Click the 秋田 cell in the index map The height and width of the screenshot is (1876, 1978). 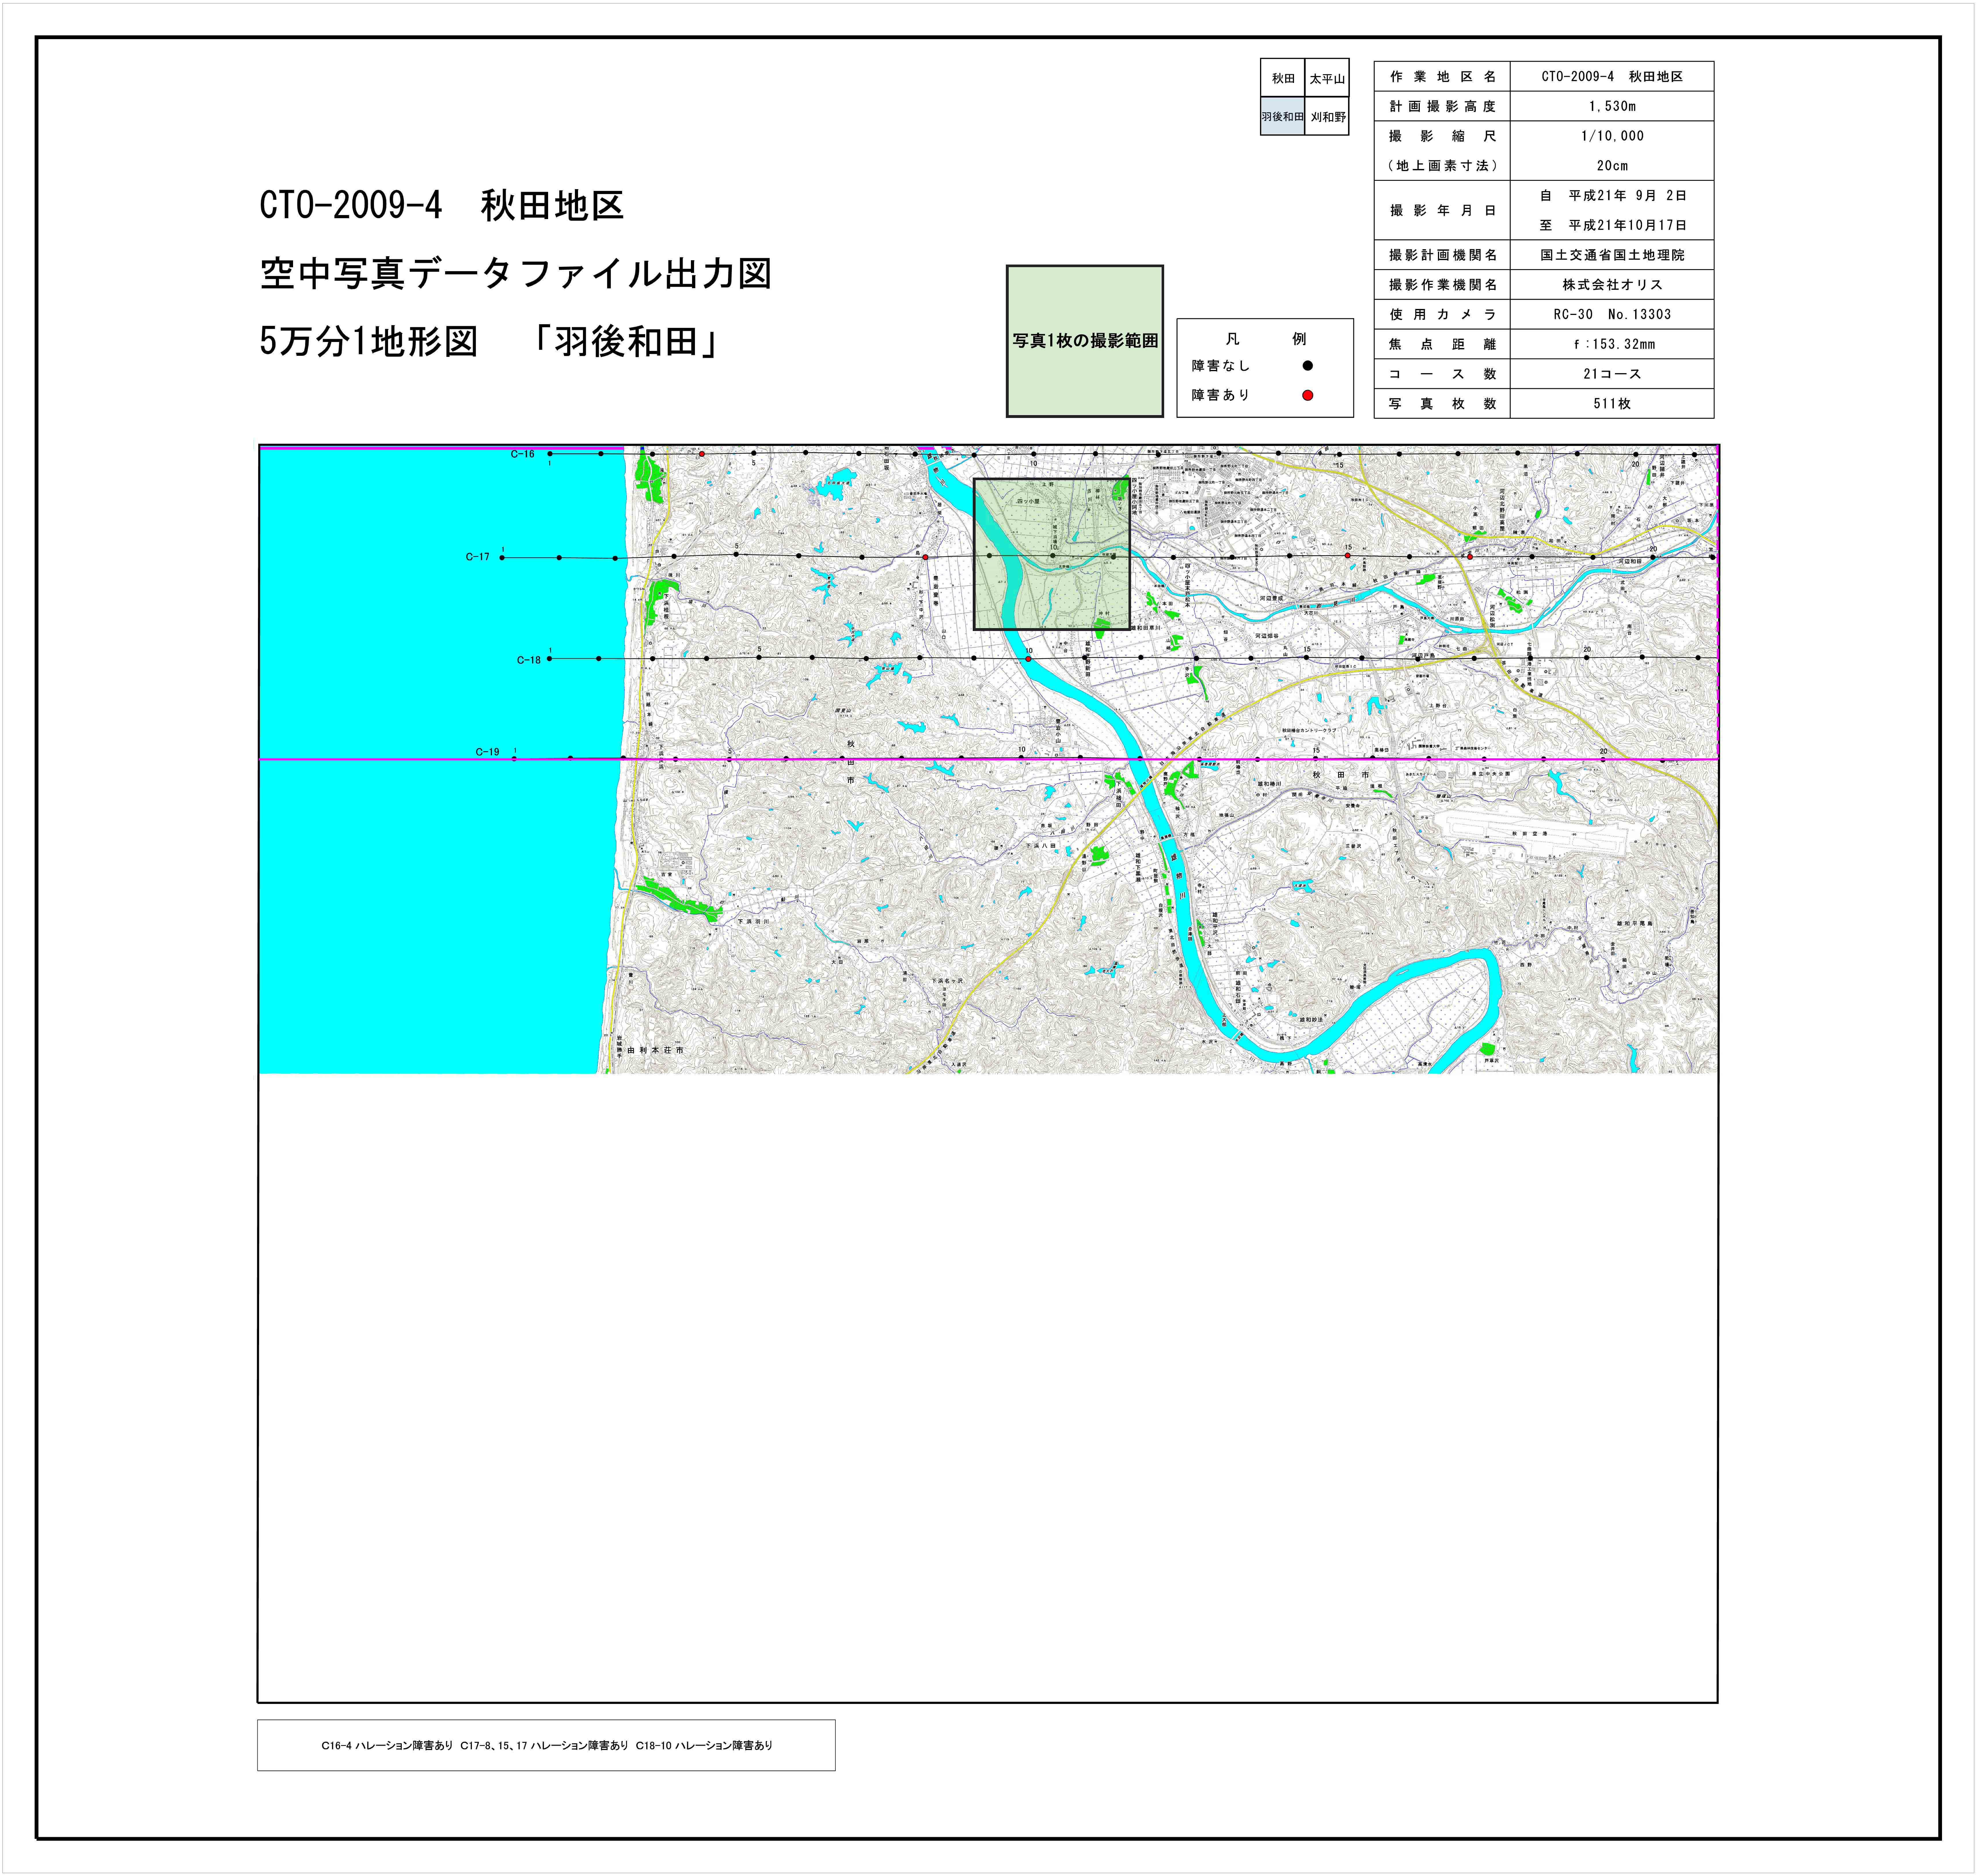[1283, 78]
